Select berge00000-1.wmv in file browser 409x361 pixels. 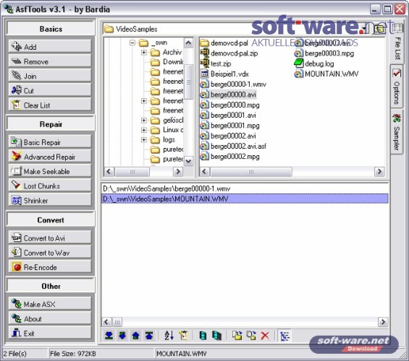click(233, 84)
